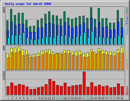This screenshot has width=130, height=101.
Task: Click day label 12 on x-axis
Action: coord(50,98)
